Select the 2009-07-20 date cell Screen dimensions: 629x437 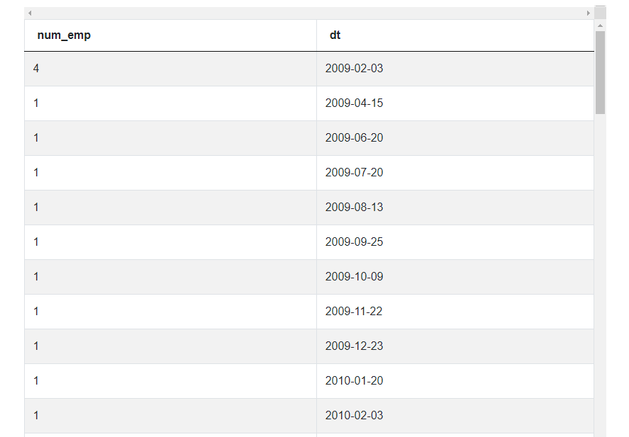coord(354,173)
